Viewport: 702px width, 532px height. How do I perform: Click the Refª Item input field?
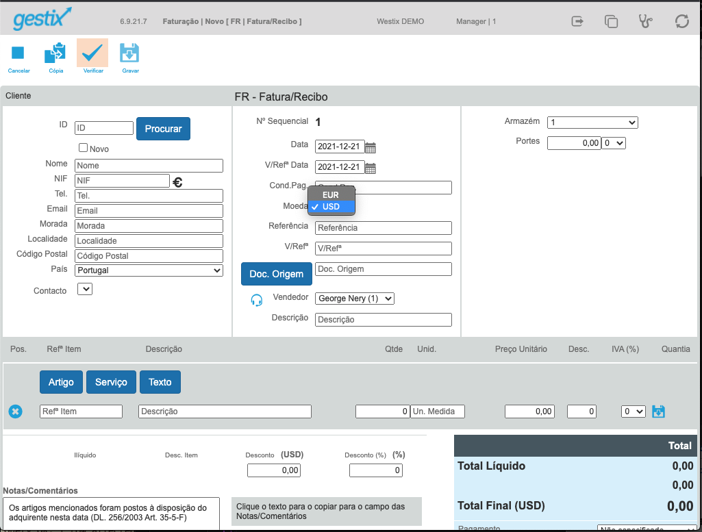(81, 411)
